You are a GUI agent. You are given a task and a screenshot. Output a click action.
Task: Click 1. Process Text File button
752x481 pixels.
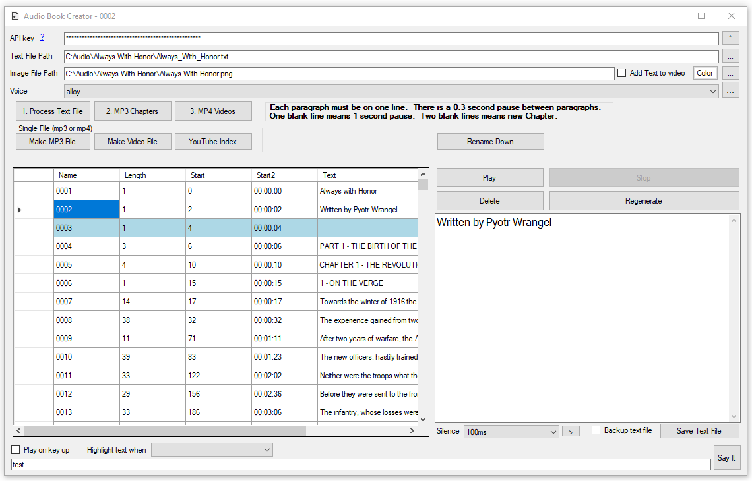[x=53, y=111]
